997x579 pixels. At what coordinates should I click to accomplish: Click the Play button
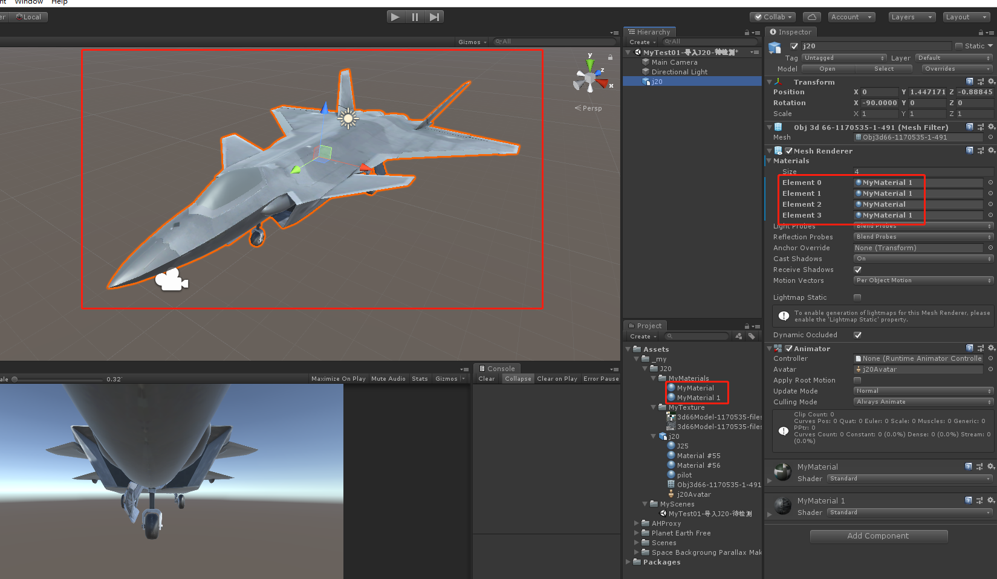[x=395, y=16]
